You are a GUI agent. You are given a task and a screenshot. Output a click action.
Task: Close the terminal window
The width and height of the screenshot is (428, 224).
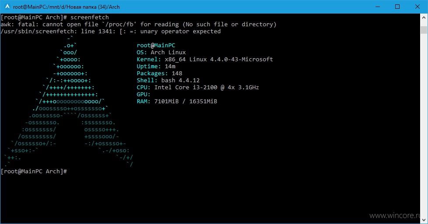418,7
